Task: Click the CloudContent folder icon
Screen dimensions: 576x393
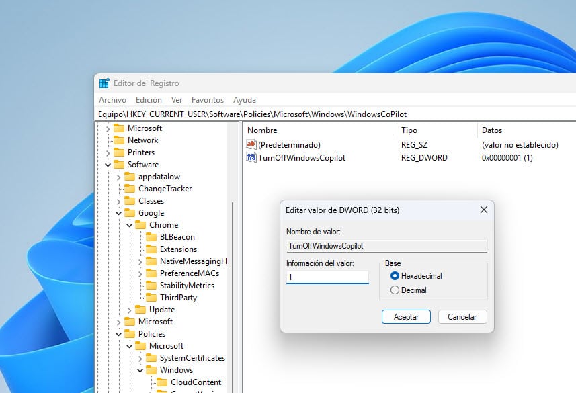Action: point(162,382)
